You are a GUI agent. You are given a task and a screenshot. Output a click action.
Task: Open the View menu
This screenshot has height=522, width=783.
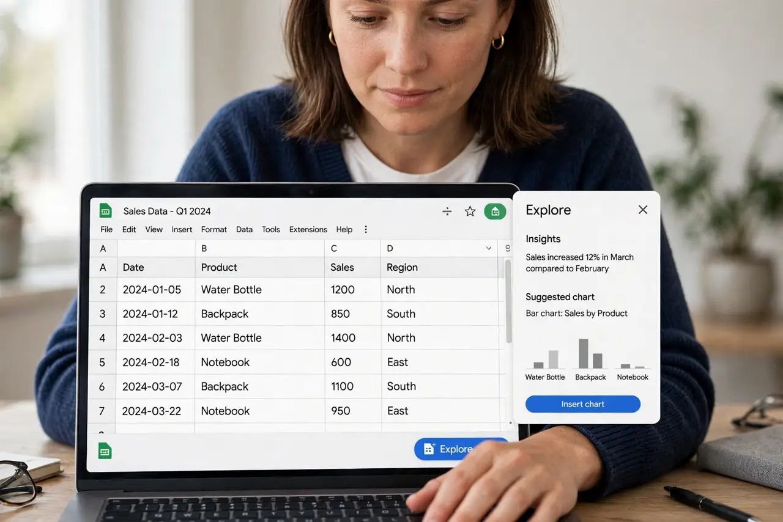[x=154, y=230]
